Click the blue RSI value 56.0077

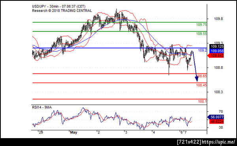(216, 117)
